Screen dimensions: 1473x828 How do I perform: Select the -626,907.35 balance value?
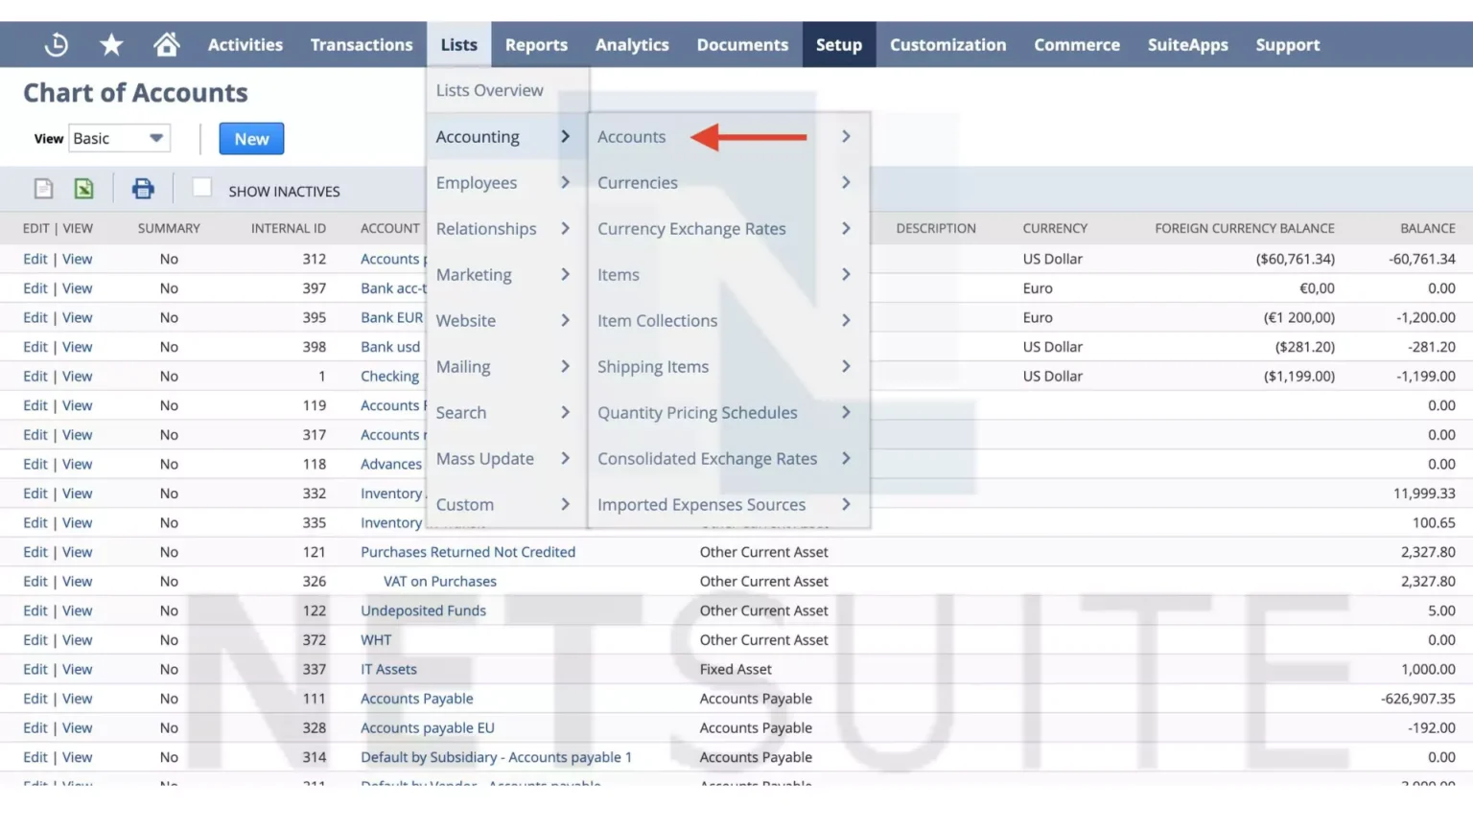coord(1418,699)
